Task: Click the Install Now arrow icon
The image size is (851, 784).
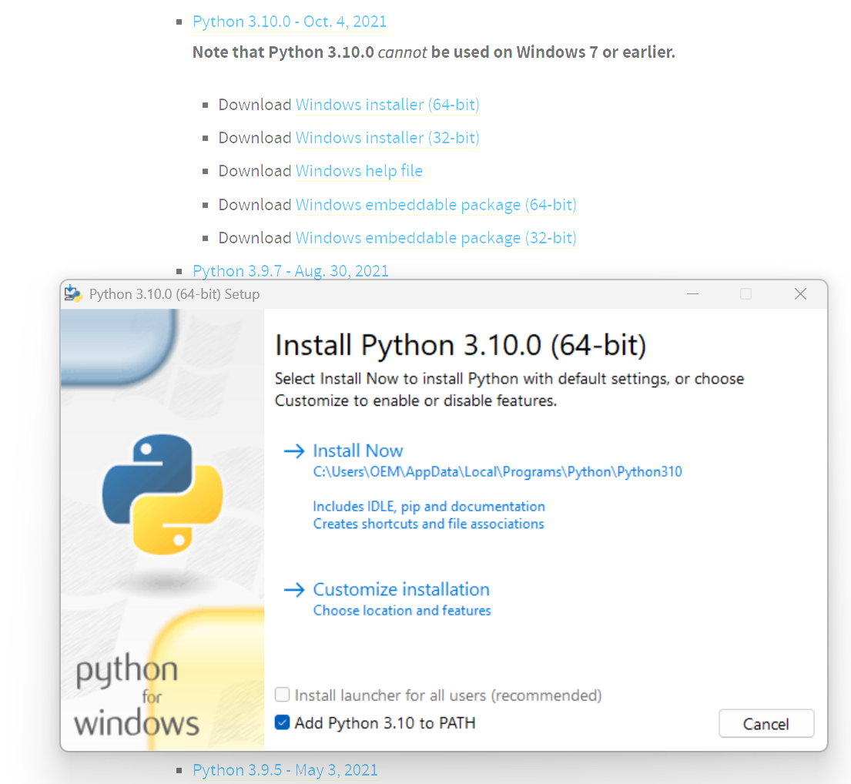Action: (294, 451)
